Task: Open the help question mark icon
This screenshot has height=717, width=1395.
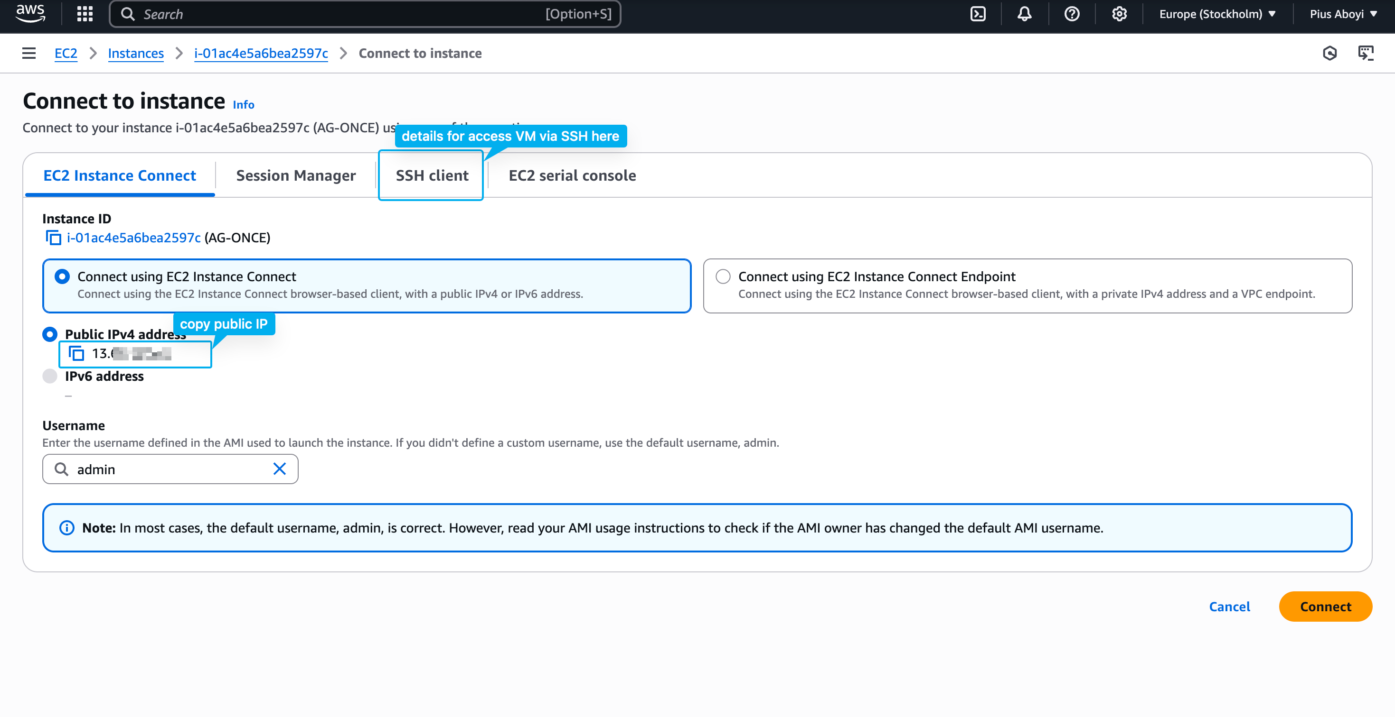Action: point(1072,14)
